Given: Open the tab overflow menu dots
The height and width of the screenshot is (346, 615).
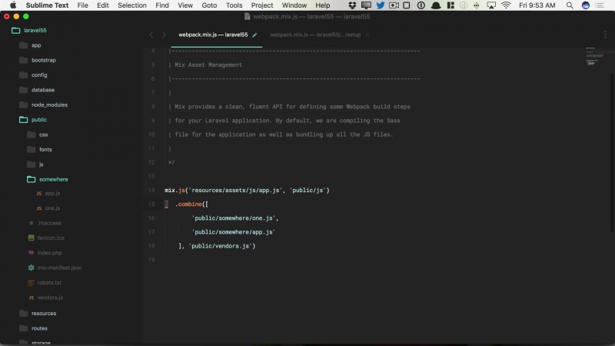Looking at the screenshot, I should coord(605,35).
